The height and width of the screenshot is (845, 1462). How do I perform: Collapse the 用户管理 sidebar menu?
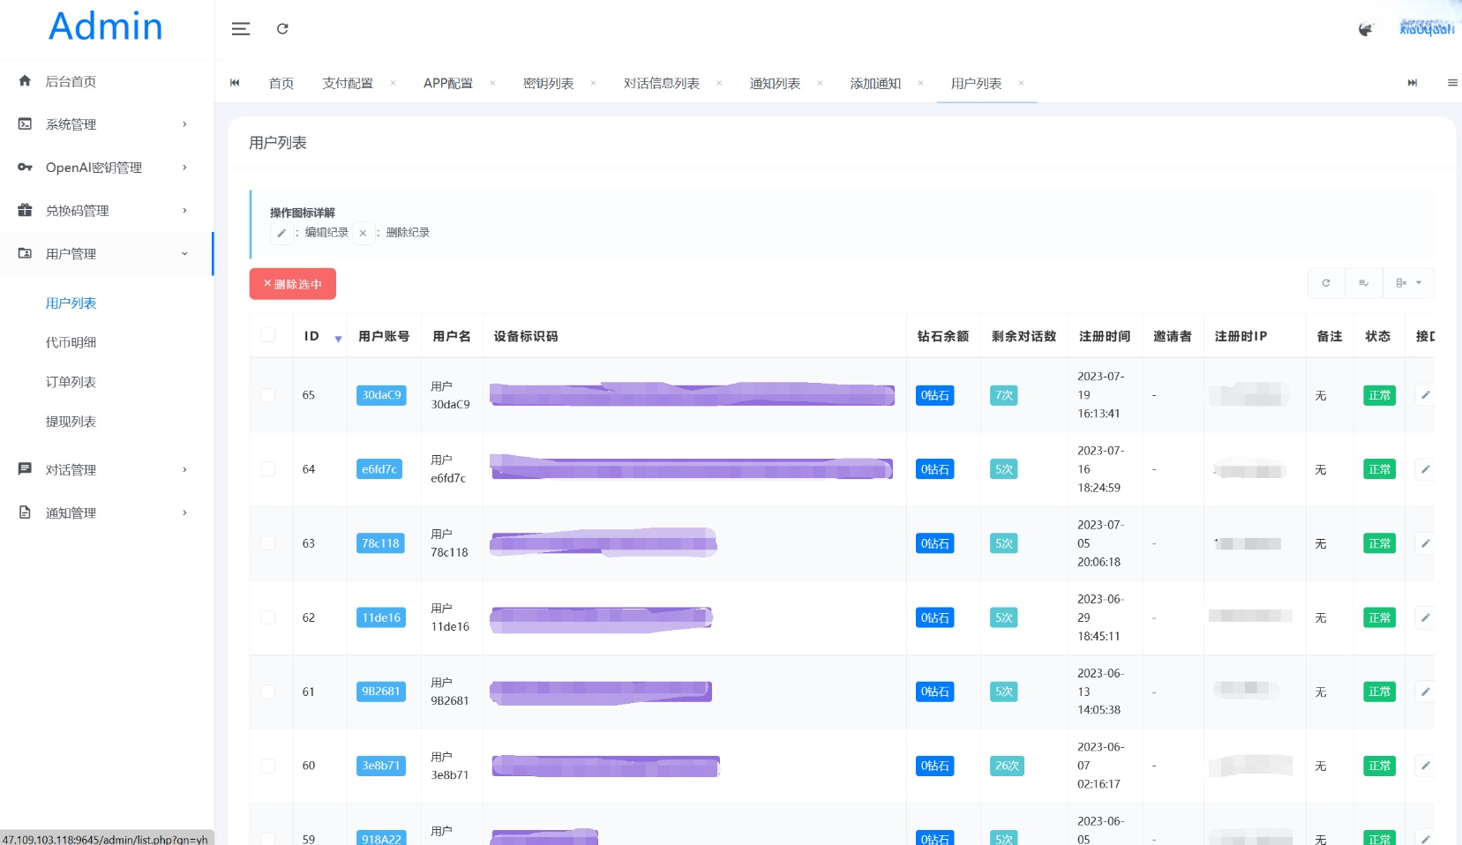point(106,254)
